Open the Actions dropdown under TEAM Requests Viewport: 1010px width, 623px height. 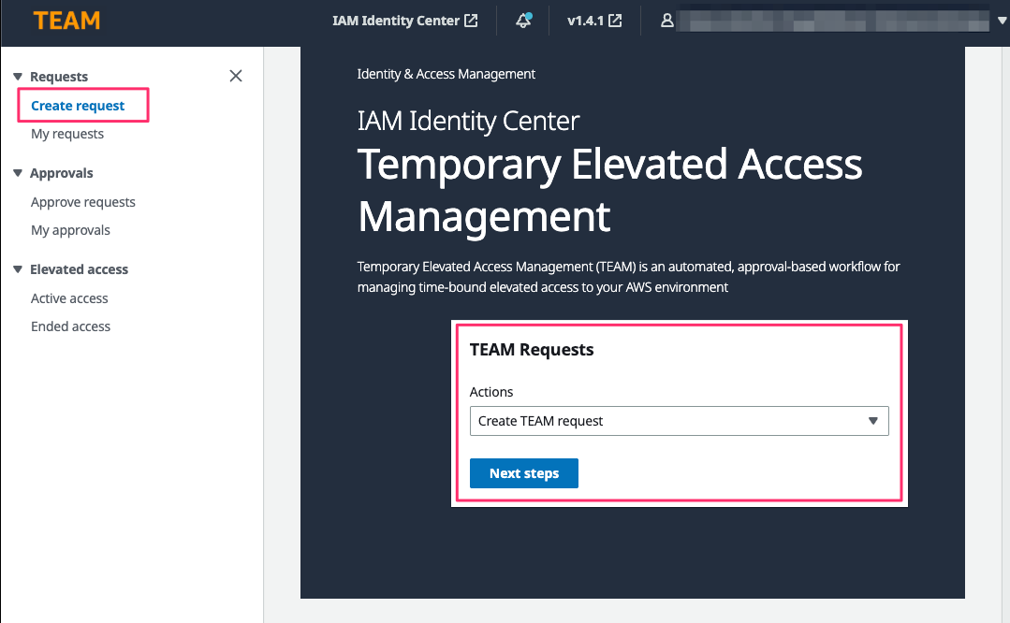pyautogui.click(x=679, y=421)
